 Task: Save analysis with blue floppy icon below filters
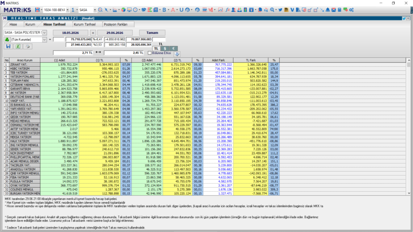click(x=8, y=46)
